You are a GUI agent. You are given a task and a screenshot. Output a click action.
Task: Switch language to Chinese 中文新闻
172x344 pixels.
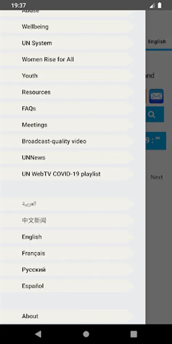tap(67, 220)
